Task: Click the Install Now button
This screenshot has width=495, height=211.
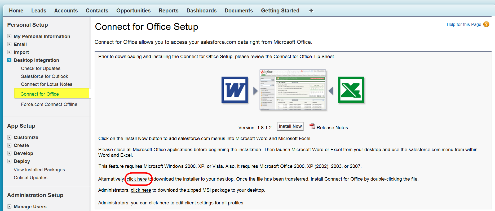Action: point(290,126)
